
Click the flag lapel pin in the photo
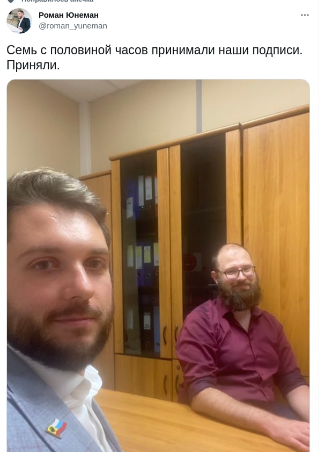[56, 428]
